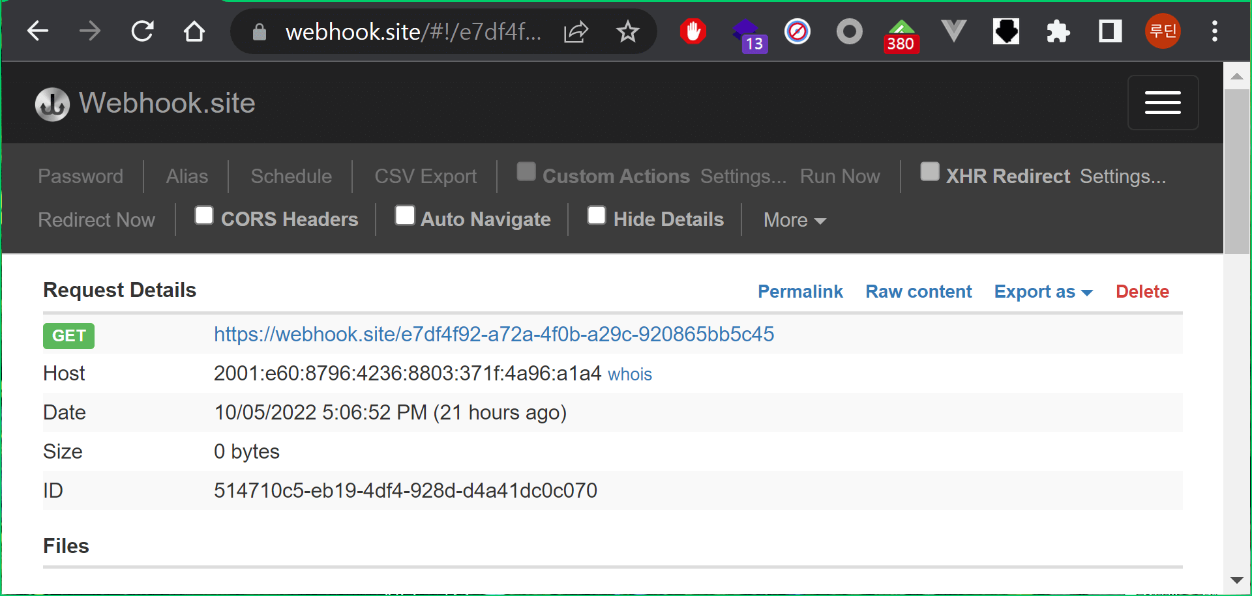Toggle the CORS Headers checkbox
The width and height of the screenshot is (1252, 596).
point(204,215)
